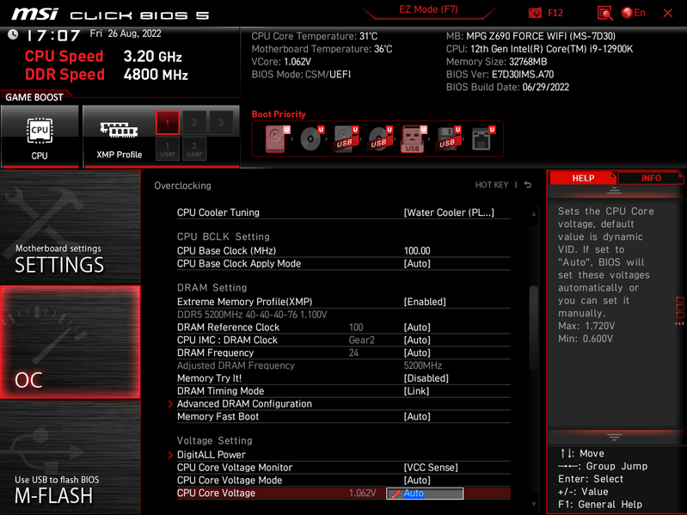Select XMP user profile 1
The image size is (687, 515).
(168, 149)
